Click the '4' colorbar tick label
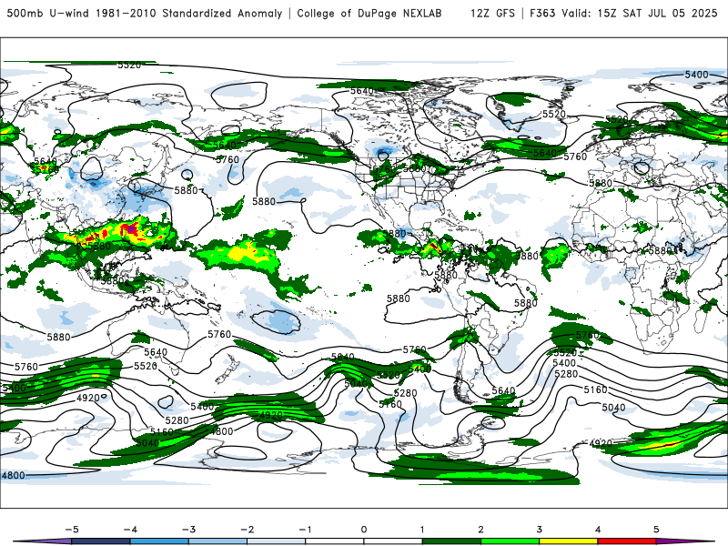The width and height of the screenshot is (728, 546). pos(598,530)
